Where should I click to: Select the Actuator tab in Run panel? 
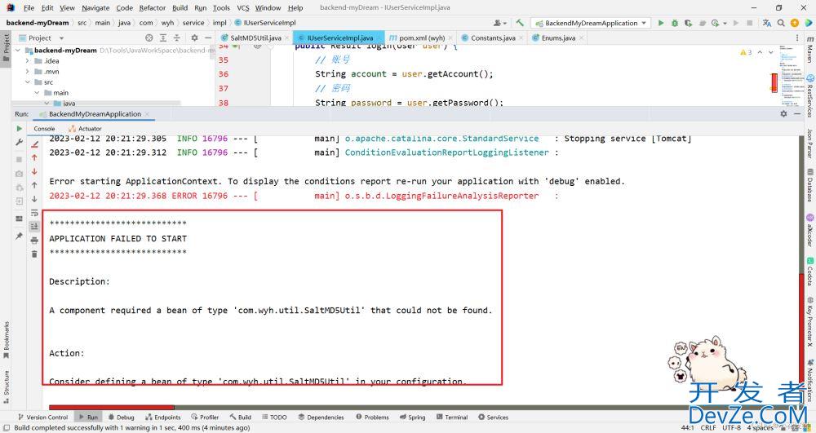click(86, 128)
